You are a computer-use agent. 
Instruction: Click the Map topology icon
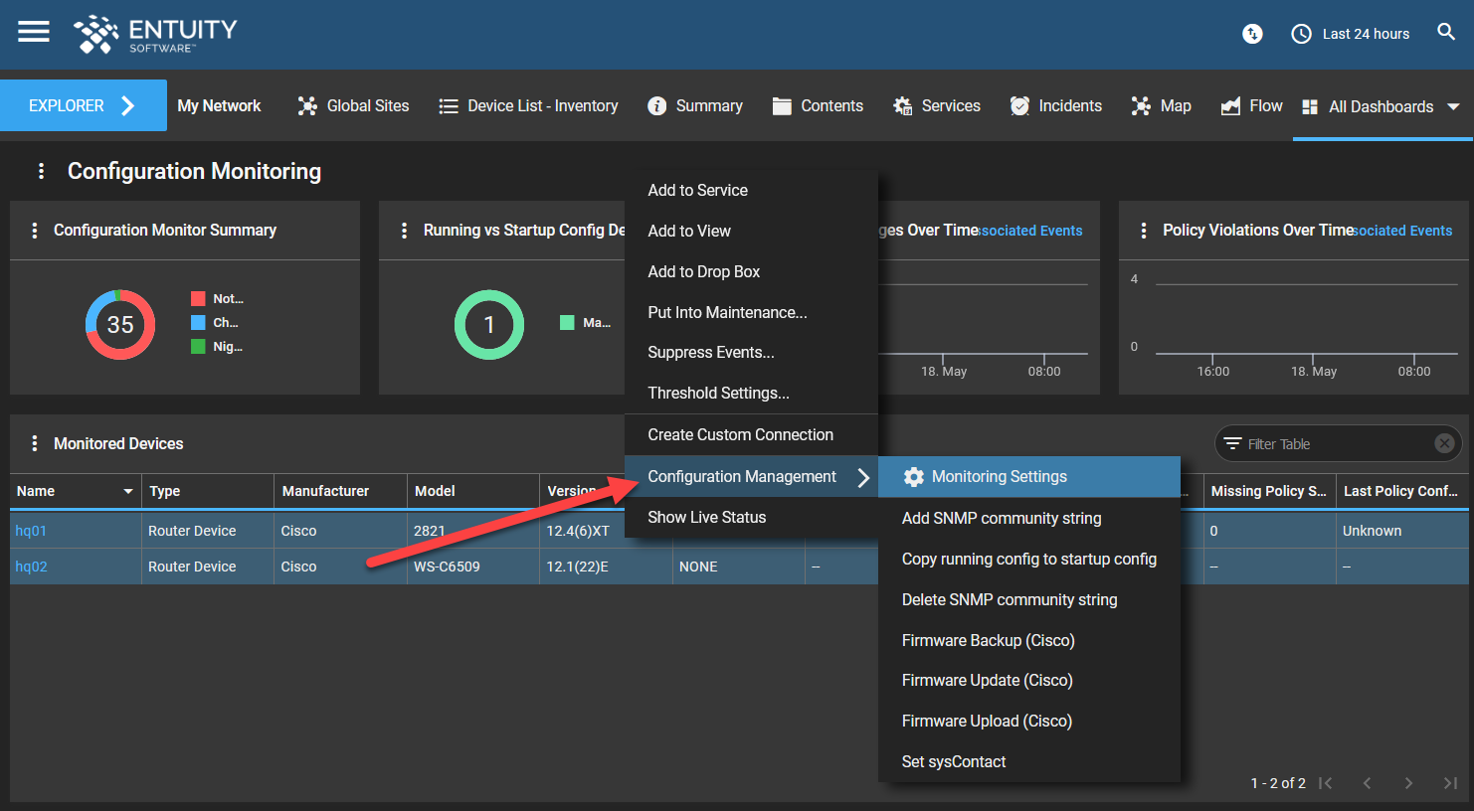[1141, 106]
